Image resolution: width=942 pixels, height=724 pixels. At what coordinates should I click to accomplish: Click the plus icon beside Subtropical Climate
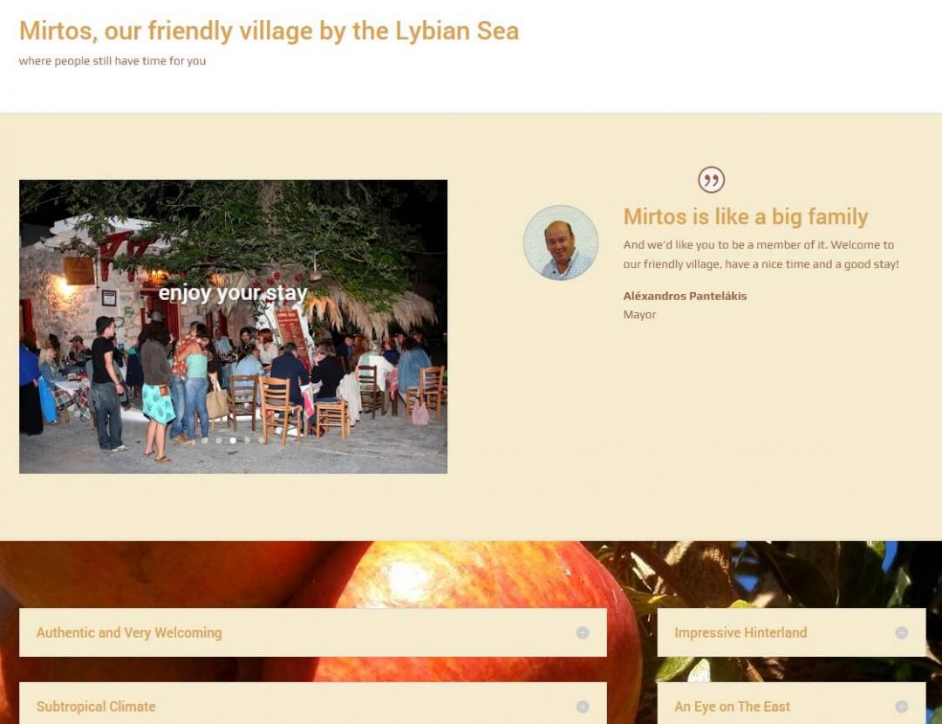pos(583,707)
